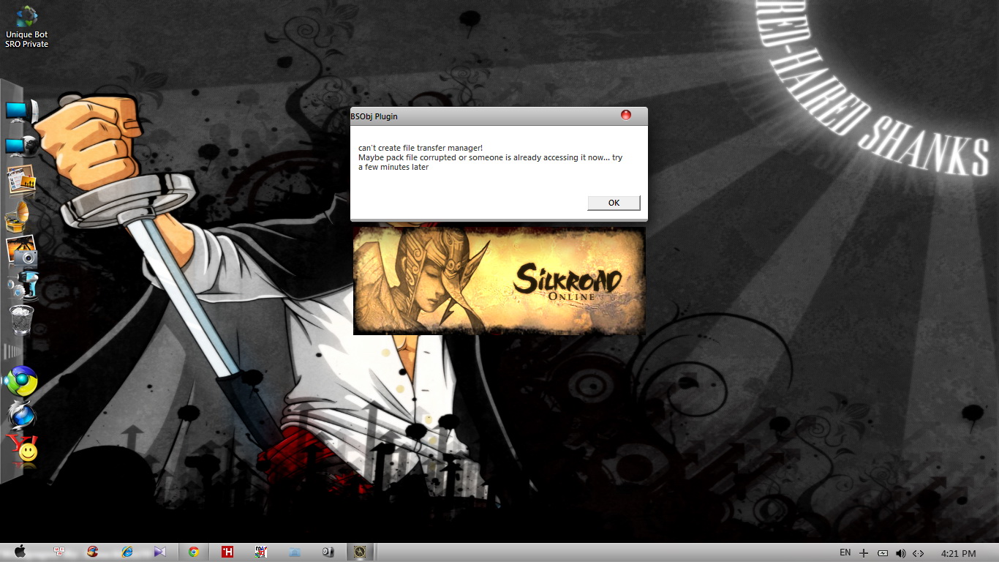Launch the blue flame browser dock icon

click(x=20, y=415)
